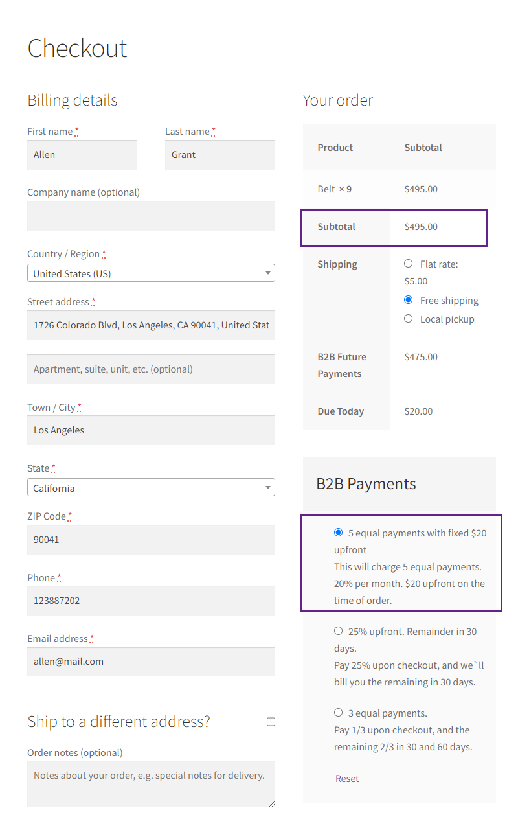Image resolution: width=518 pixels, height=817 pixels.
Task: Click the Reset link under B2B Payments
Action: coord(347,779)
